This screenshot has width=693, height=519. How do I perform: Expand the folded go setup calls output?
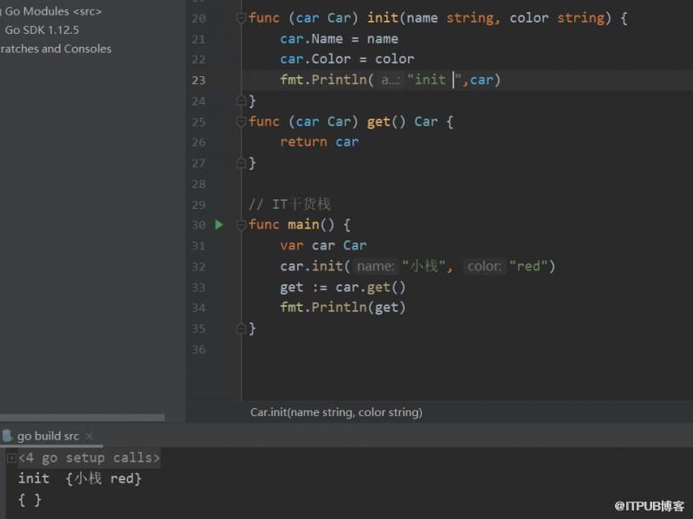pos(11,458)
